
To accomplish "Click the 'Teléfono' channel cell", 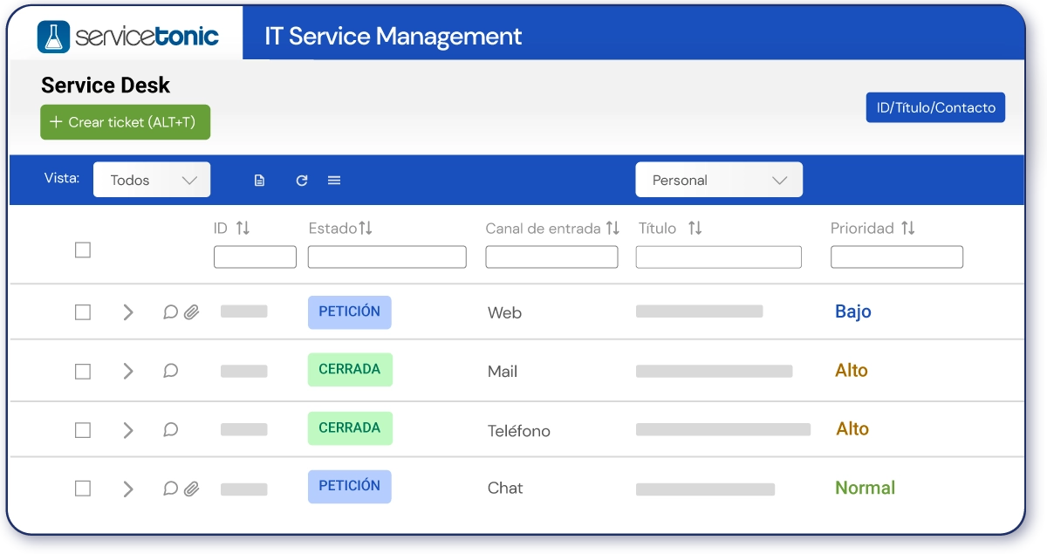I will point(519,431).
